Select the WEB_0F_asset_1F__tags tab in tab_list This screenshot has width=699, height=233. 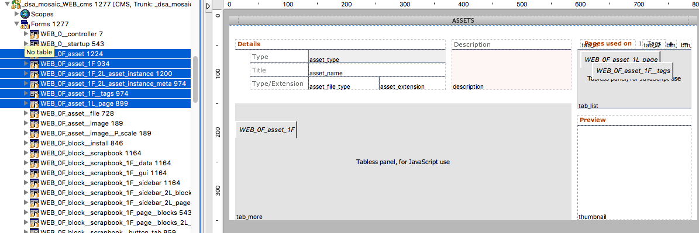pos(632,70)
